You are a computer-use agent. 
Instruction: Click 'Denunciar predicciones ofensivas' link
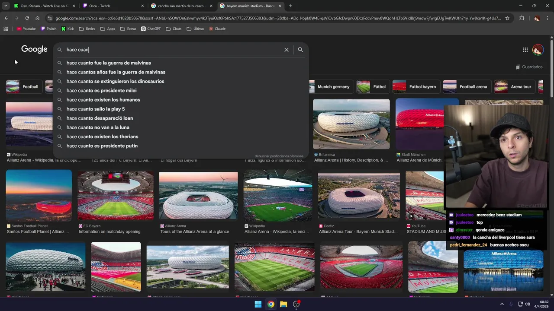tap(279, 156)
